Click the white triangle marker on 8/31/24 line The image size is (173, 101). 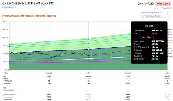coord(128,47)
